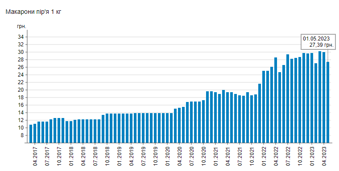Select the bar above the 04.2021 label
Viewport: 339px width, 171px height.
click(x=227, y=118)
